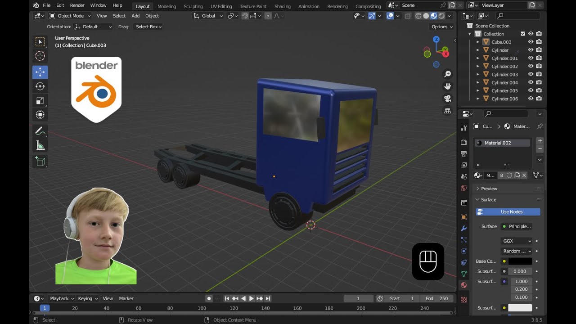Play the animation in reverse

click(243, 298)
